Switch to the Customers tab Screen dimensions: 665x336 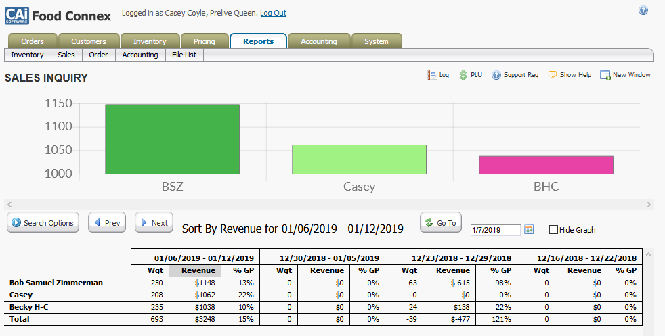(x=88, y=41)
